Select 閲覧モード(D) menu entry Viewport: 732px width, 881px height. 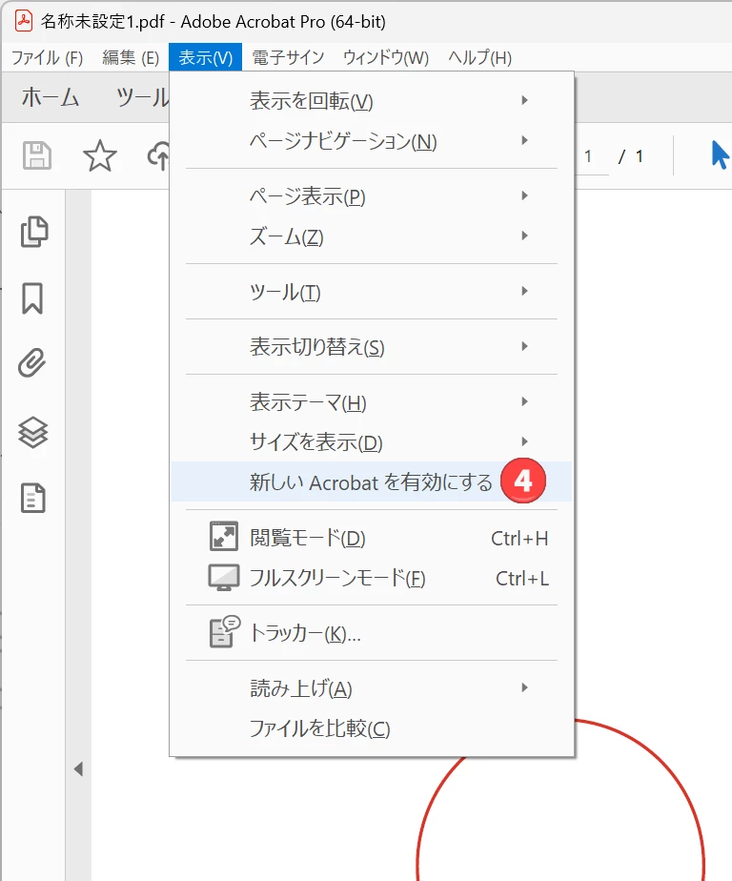372,538
